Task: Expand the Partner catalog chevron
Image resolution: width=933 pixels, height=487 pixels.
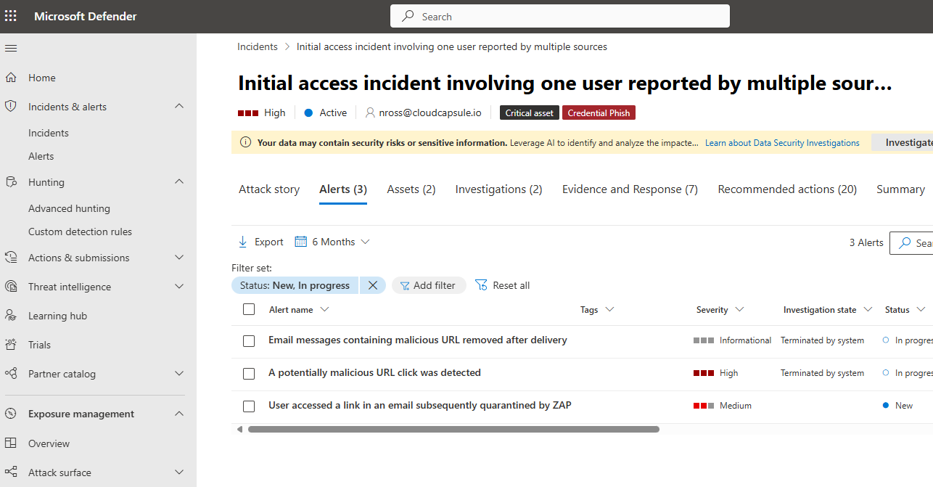Action: coord(179,374)
